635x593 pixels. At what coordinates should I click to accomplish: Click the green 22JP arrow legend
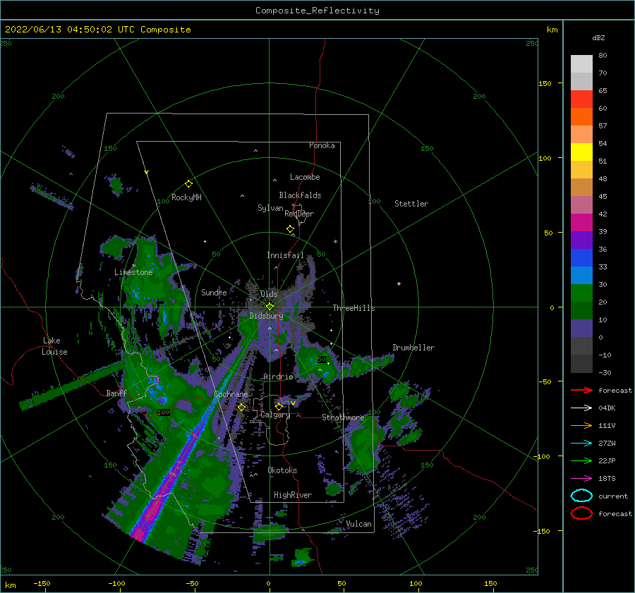[x=581, y=460]
